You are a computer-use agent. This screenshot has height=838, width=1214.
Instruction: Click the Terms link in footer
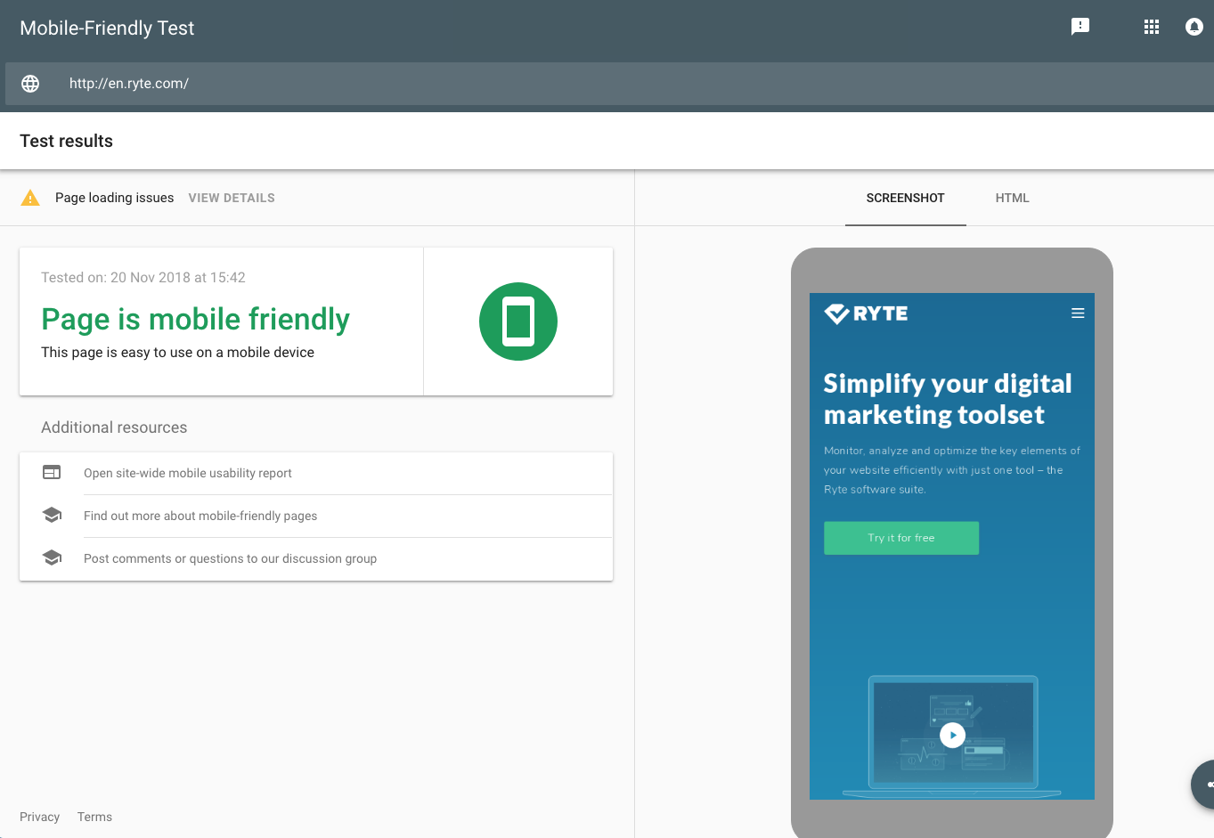94,817
